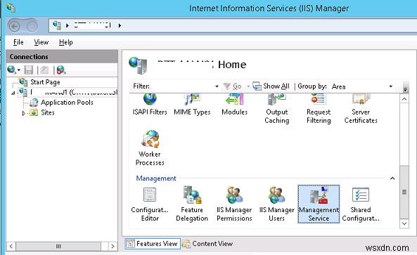Click the features pane vertical scrollbar thumb
The image size is (417, 255).
coord(404,192)
